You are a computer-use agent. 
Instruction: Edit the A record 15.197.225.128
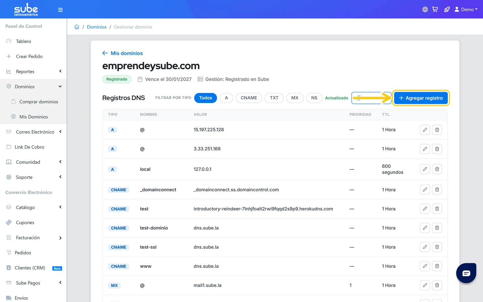point(425,130)
